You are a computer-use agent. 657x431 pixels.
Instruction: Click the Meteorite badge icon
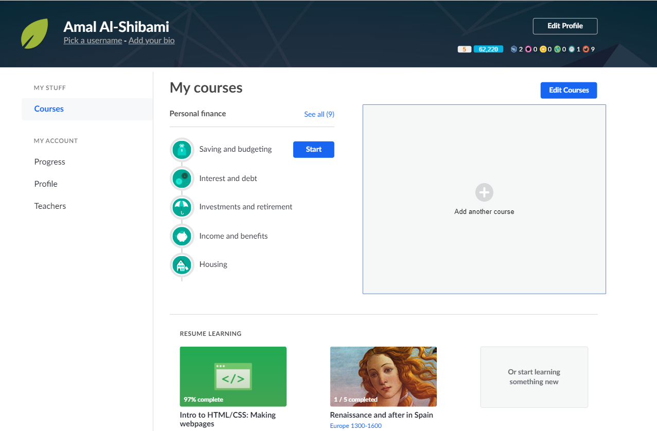tap(586, 49)
